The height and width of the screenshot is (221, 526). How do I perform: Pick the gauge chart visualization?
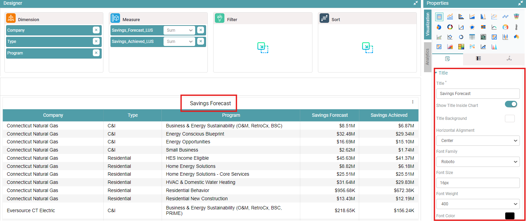click(x=505, y=27)
